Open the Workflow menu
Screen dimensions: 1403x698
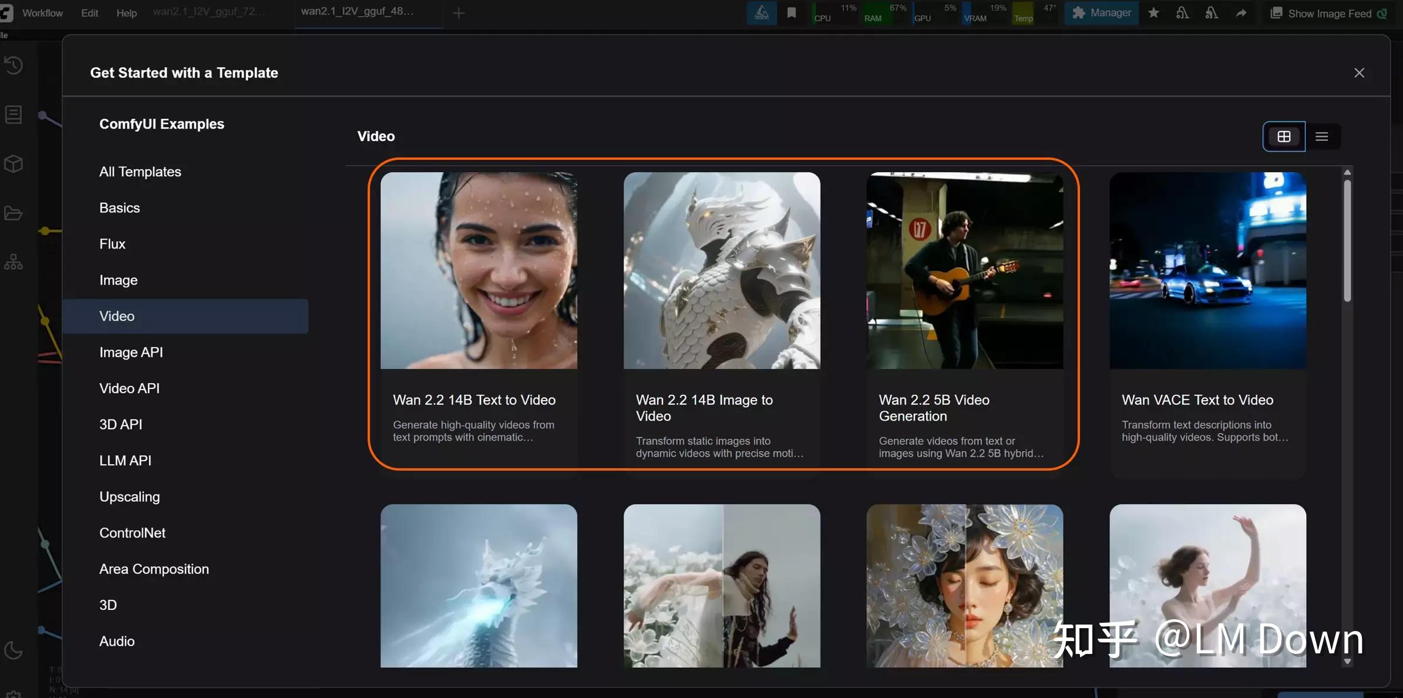pos(42,13)
